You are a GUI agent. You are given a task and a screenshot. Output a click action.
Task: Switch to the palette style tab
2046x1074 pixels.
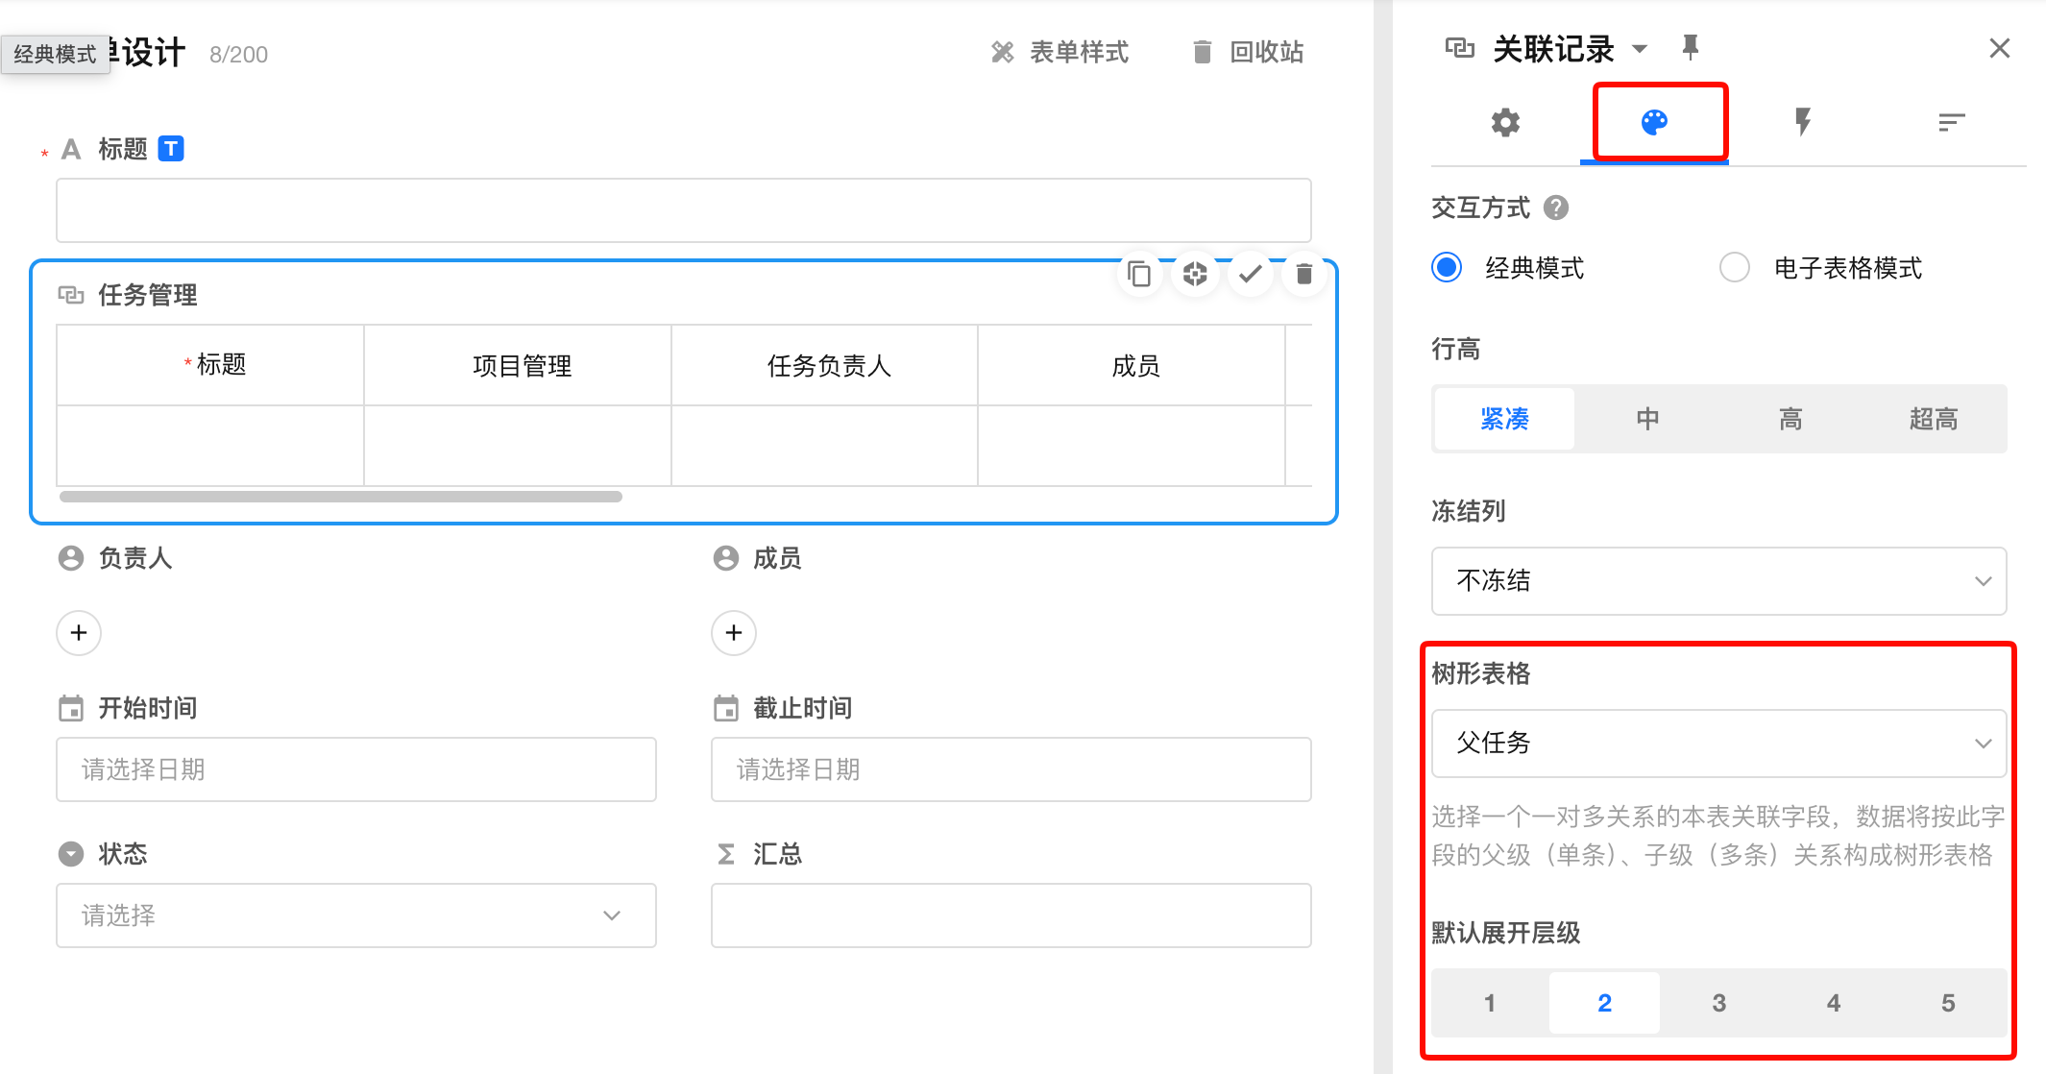(1654, 122)
